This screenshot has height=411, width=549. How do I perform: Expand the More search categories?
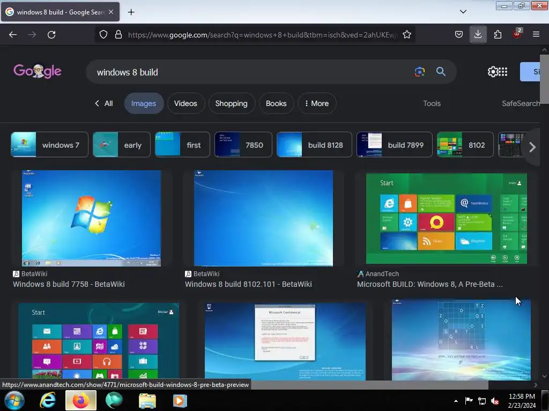pos(317,103)
